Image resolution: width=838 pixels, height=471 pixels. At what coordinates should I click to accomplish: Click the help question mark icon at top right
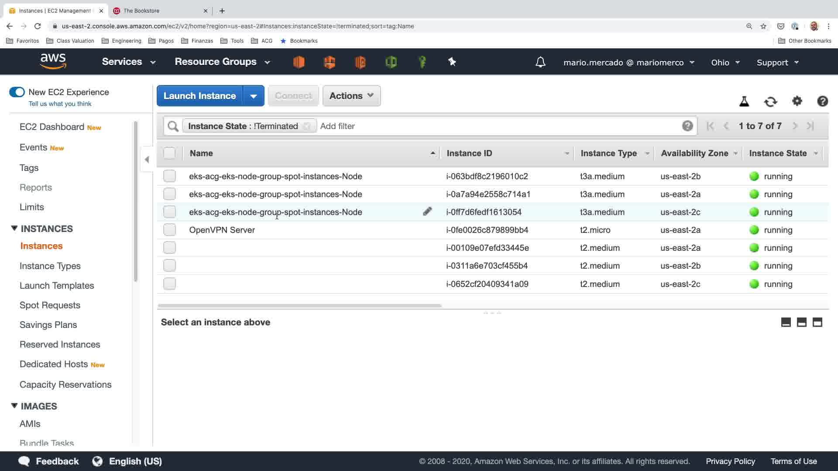click(822, 101)
